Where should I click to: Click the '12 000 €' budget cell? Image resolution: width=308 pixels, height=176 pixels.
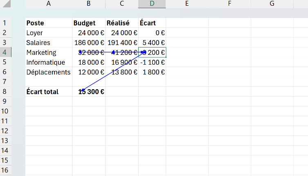pos(89,72)
